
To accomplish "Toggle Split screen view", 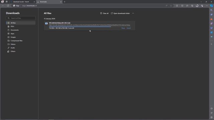I will tap(182, 6).
